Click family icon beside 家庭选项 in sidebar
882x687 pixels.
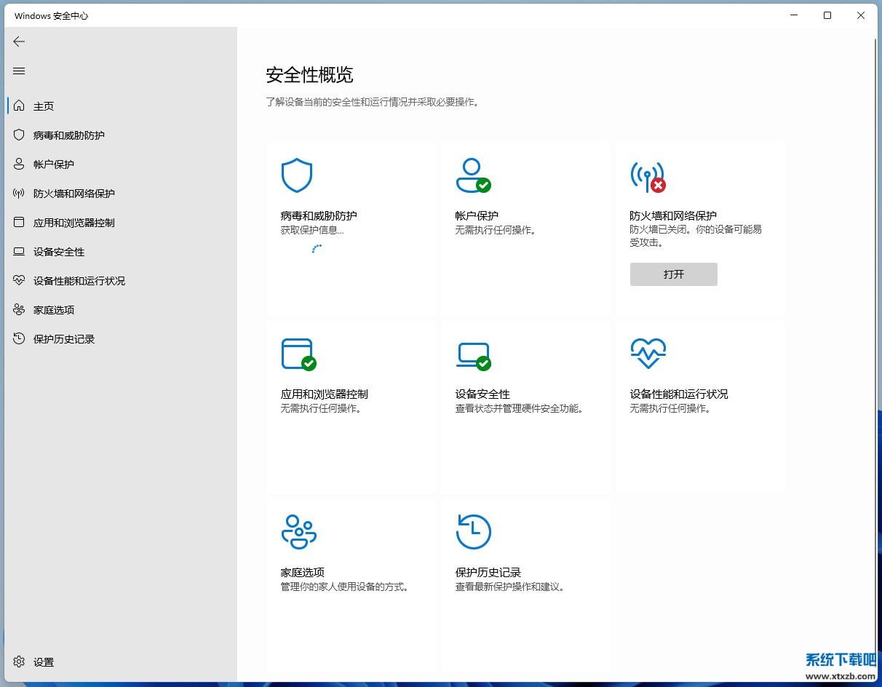(x=19, y=309)
